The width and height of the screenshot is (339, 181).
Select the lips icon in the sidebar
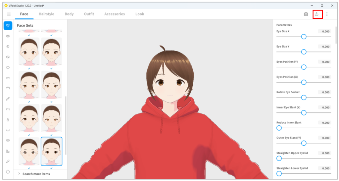click(x=8, y=140)
